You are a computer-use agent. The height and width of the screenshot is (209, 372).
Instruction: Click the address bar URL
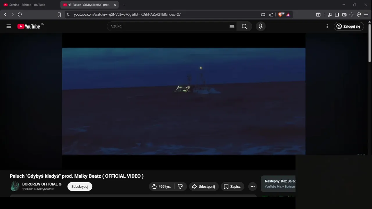point(127,15)
